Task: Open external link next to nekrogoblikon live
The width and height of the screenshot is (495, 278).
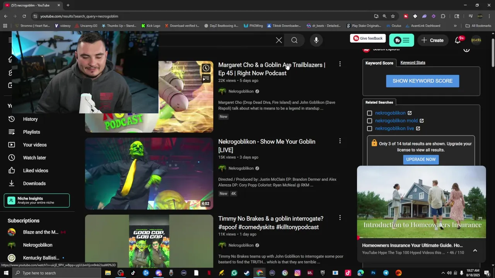Action: tap(418, 129)
